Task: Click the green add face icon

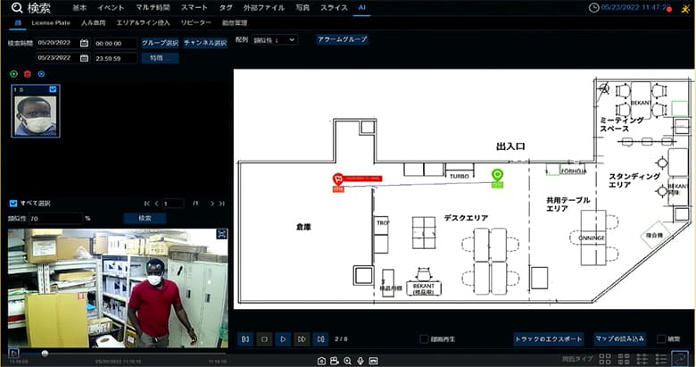Action: (13, 74)
